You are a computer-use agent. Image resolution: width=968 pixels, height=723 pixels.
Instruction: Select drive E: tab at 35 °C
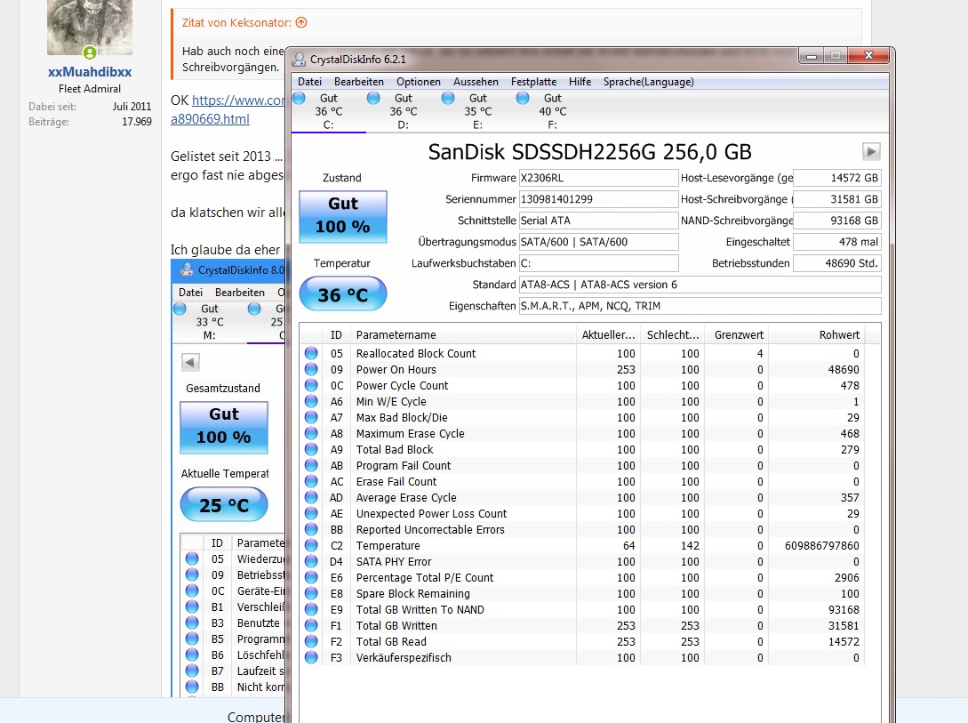(x=478, y=111)
